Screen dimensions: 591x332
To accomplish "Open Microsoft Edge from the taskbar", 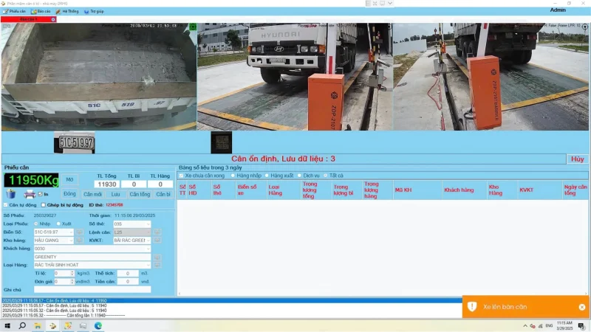I will (98, 325).
